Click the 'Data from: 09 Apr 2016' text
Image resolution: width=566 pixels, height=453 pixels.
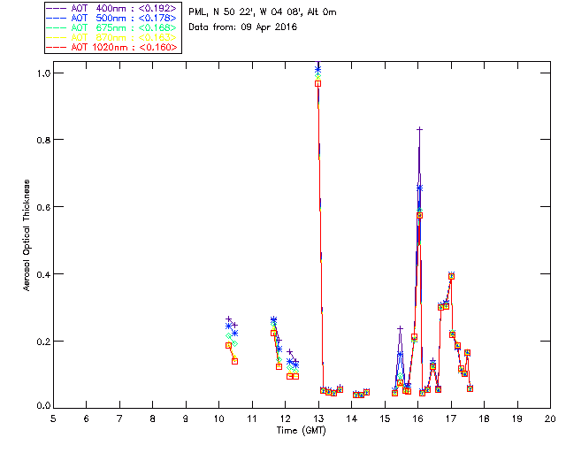pos(242,27)
